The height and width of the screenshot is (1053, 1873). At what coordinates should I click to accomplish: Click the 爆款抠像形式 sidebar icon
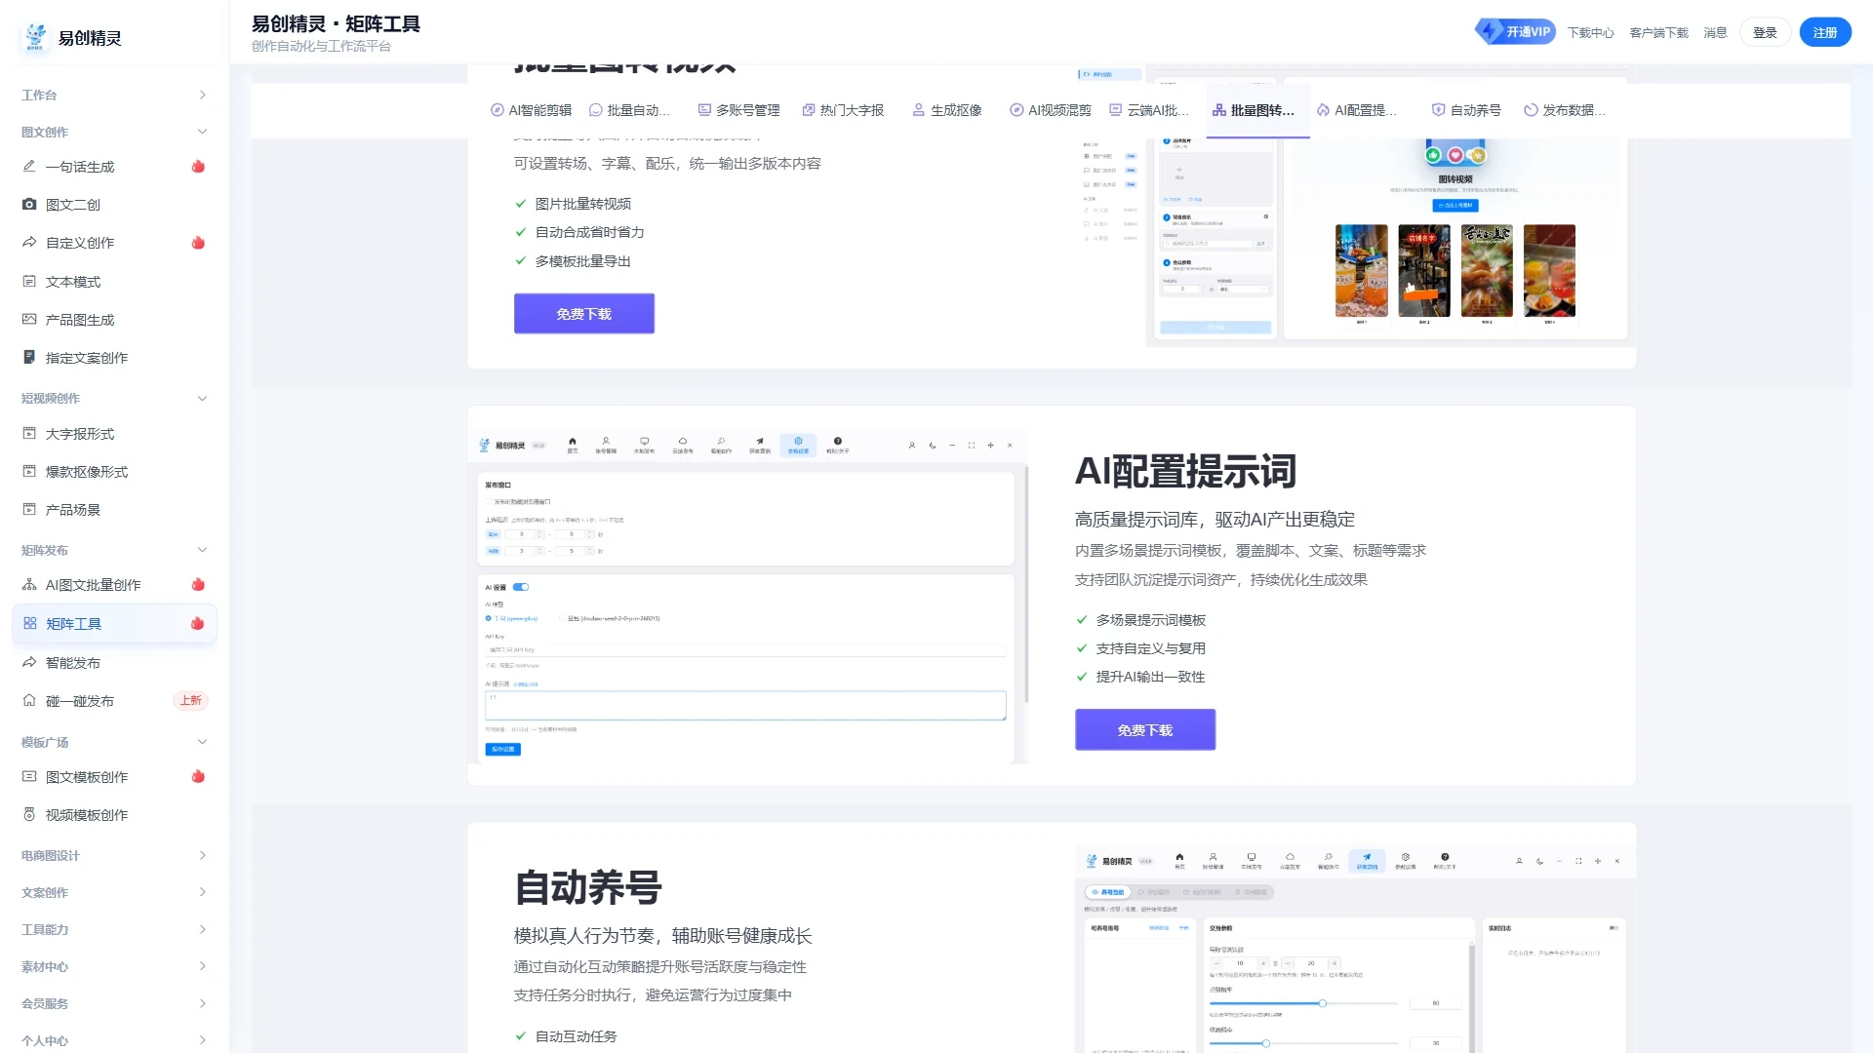(x=29, y=472)
